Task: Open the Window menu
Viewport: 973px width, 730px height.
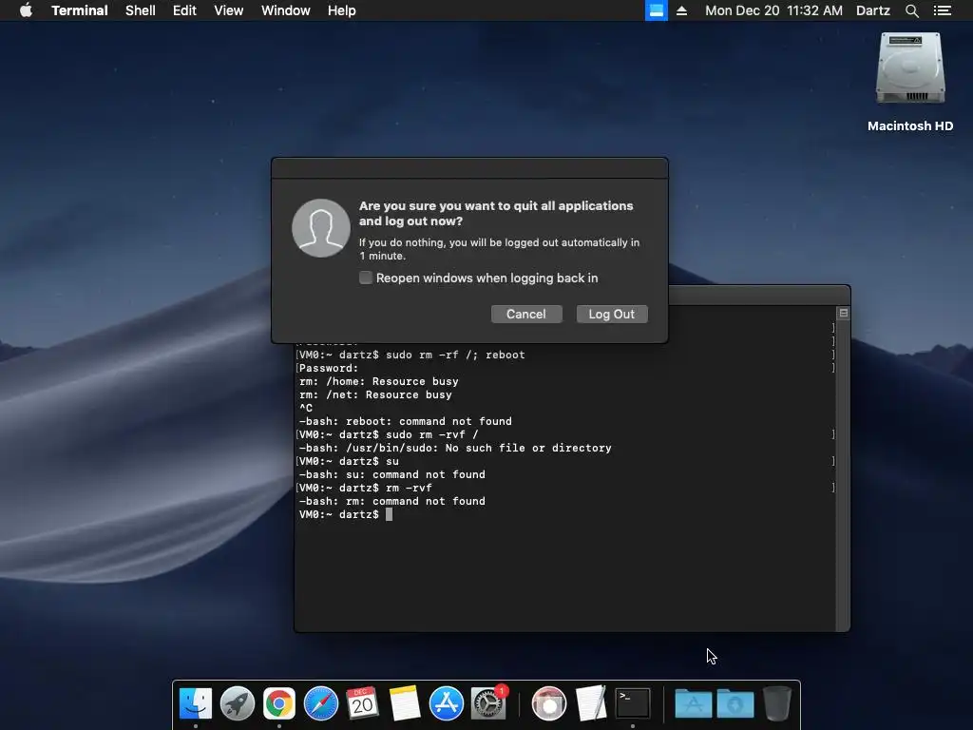Action: point(285,10)
